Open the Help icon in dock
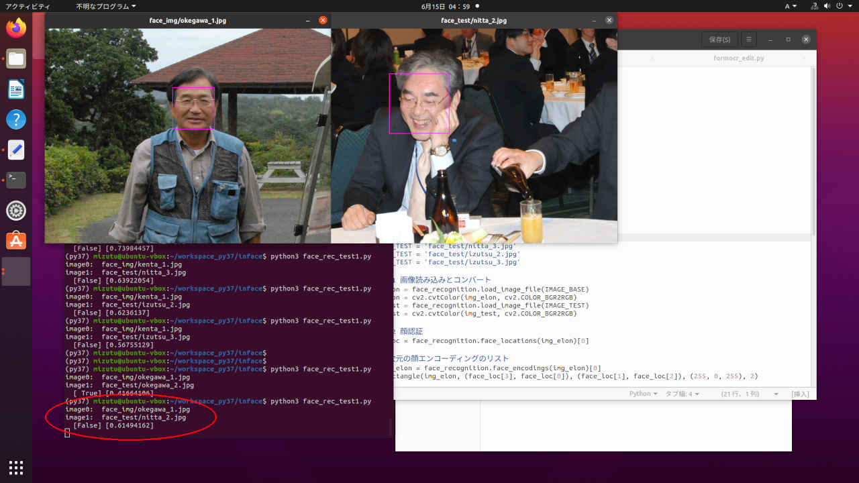859x483 pixels. click(16, 119)
